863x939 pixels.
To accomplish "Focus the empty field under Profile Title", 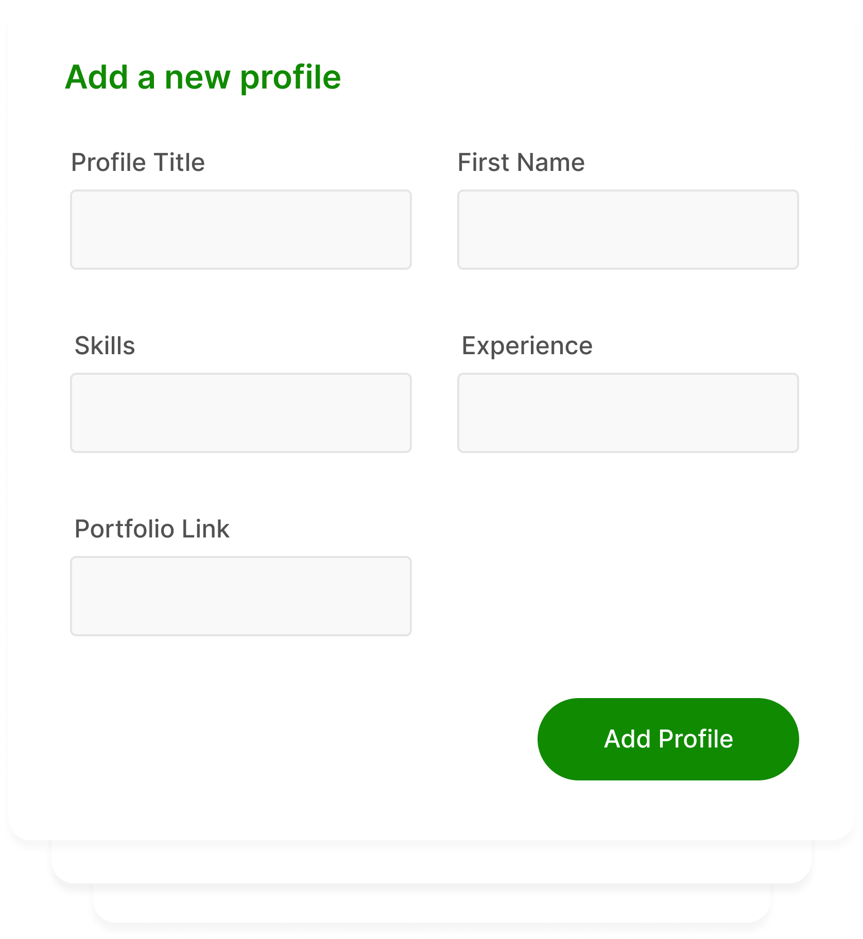I will click(240, 229).
